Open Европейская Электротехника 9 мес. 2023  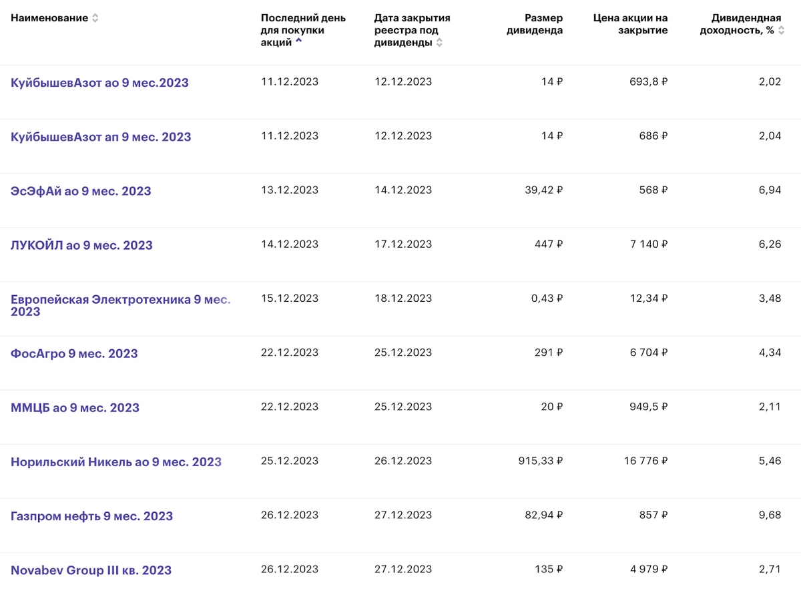[x=121, y=305]
